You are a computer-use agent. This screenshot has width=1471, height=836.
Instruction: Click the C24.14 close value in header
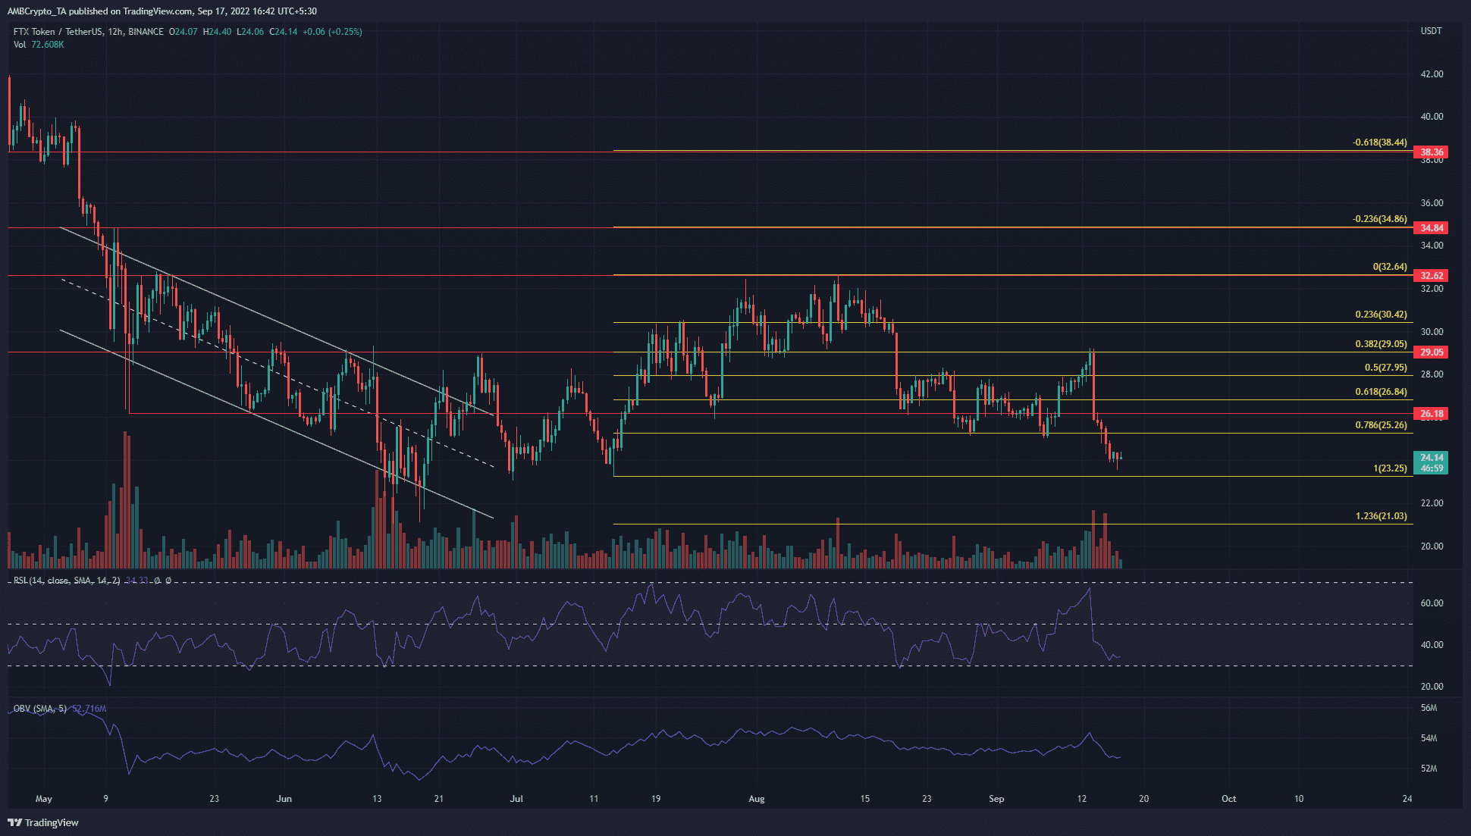[x=284, y=32]
